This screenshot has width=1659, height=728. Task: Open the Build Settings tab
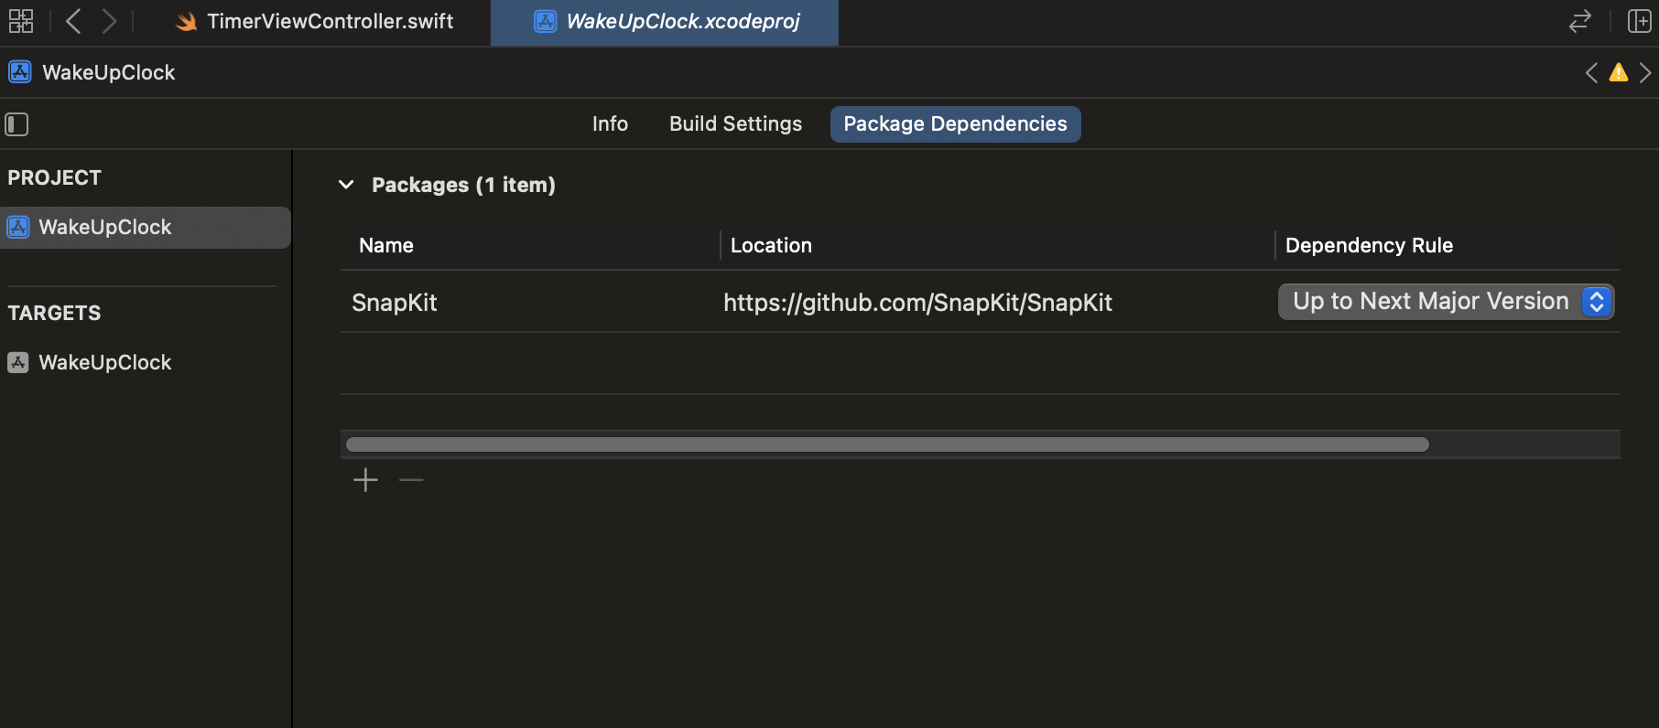pos(735,124)
